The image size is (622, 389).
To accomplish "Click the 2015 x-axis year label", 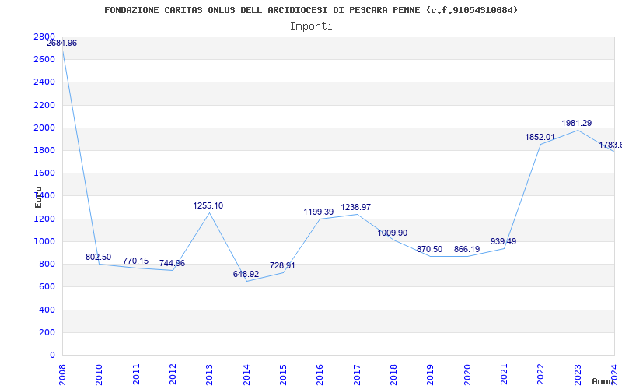I will click(283, 375).
